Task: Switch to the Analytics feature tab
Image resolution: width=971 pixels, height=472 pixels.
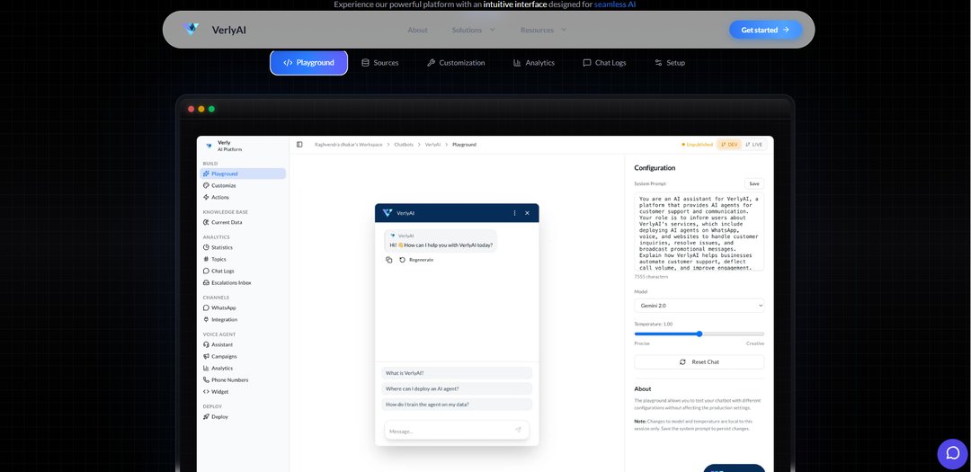Action: pyautogui.click(x=534, y=63)
